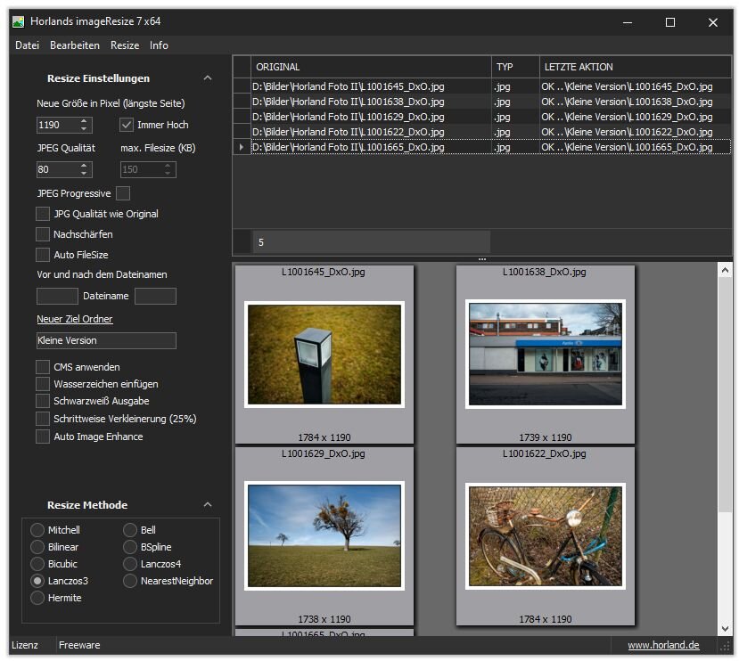The height and width of the screenshot is (661, 739).
Task: Select the Hermite resize method
Action: [37, 598]
